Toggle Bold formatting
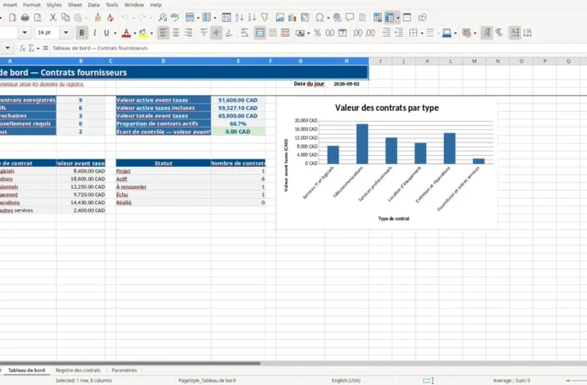Image resolution: width=587 pixels, height=385 pixels. click(x=82, y=33)
